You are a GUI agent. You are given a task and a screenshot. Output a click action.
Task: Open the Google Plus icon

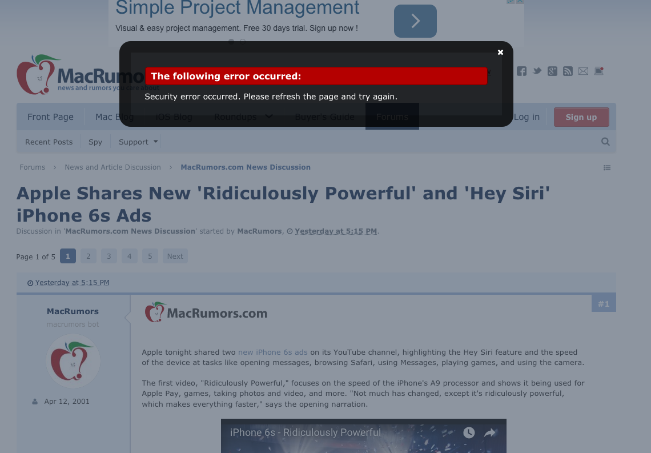point(552,71)
